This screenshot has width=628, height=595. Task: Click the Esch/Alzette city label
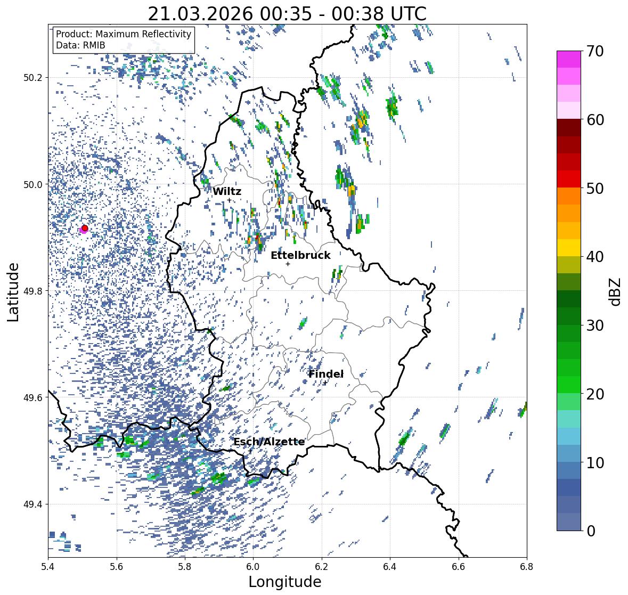(269, 442)
